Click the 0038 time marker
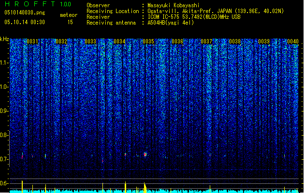Image resolution: width=304 pixels, height=193 pixels. tap(235, 41)
